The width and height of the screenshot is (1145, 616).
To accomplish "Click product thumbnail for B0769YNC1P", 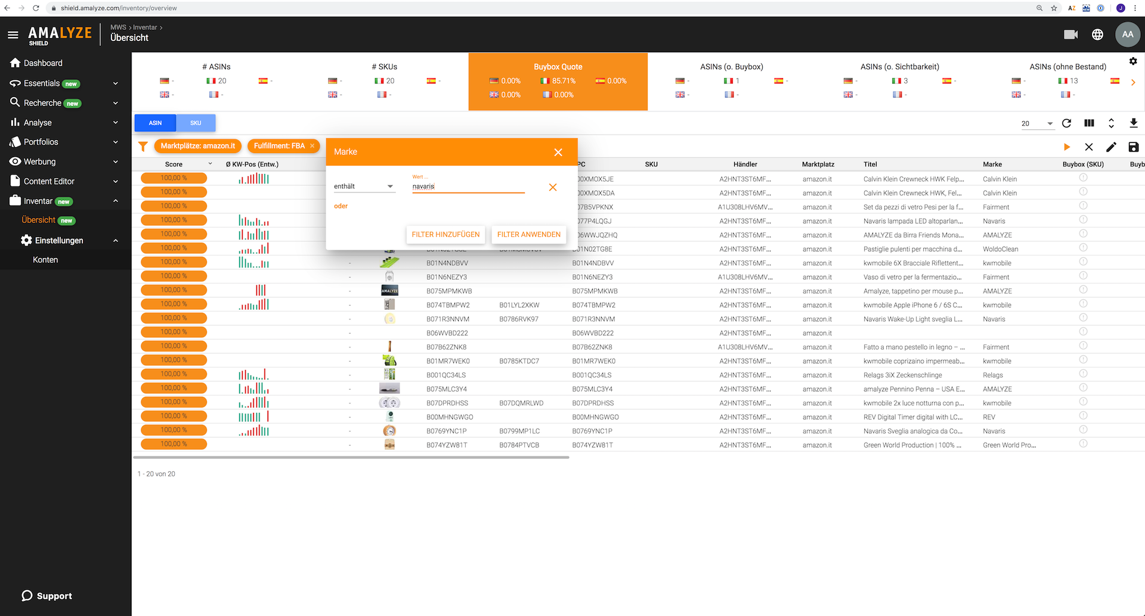I will coord(389,431).
